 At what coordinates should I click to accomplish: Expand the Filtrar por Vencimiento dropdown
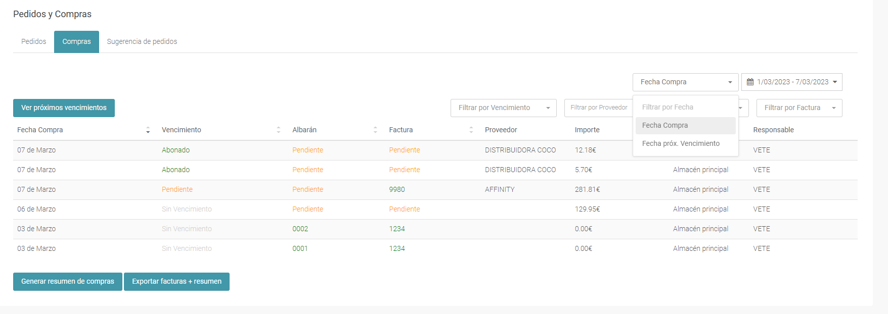tap(503, 108)
